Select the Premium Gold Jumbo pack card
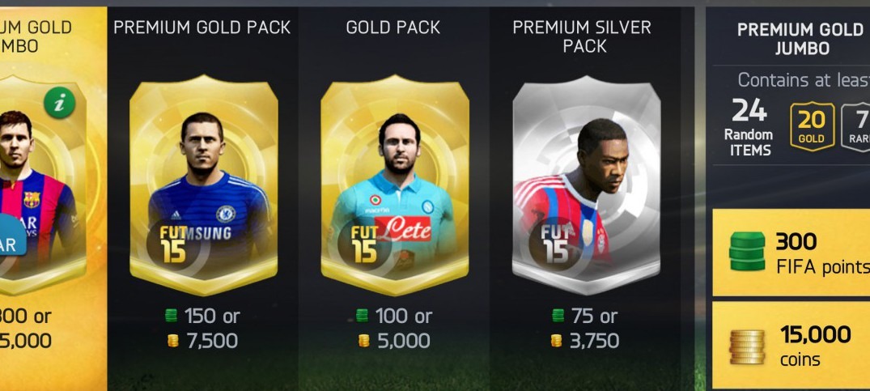This screenshot has width=870, height=391. coord(43,185)
